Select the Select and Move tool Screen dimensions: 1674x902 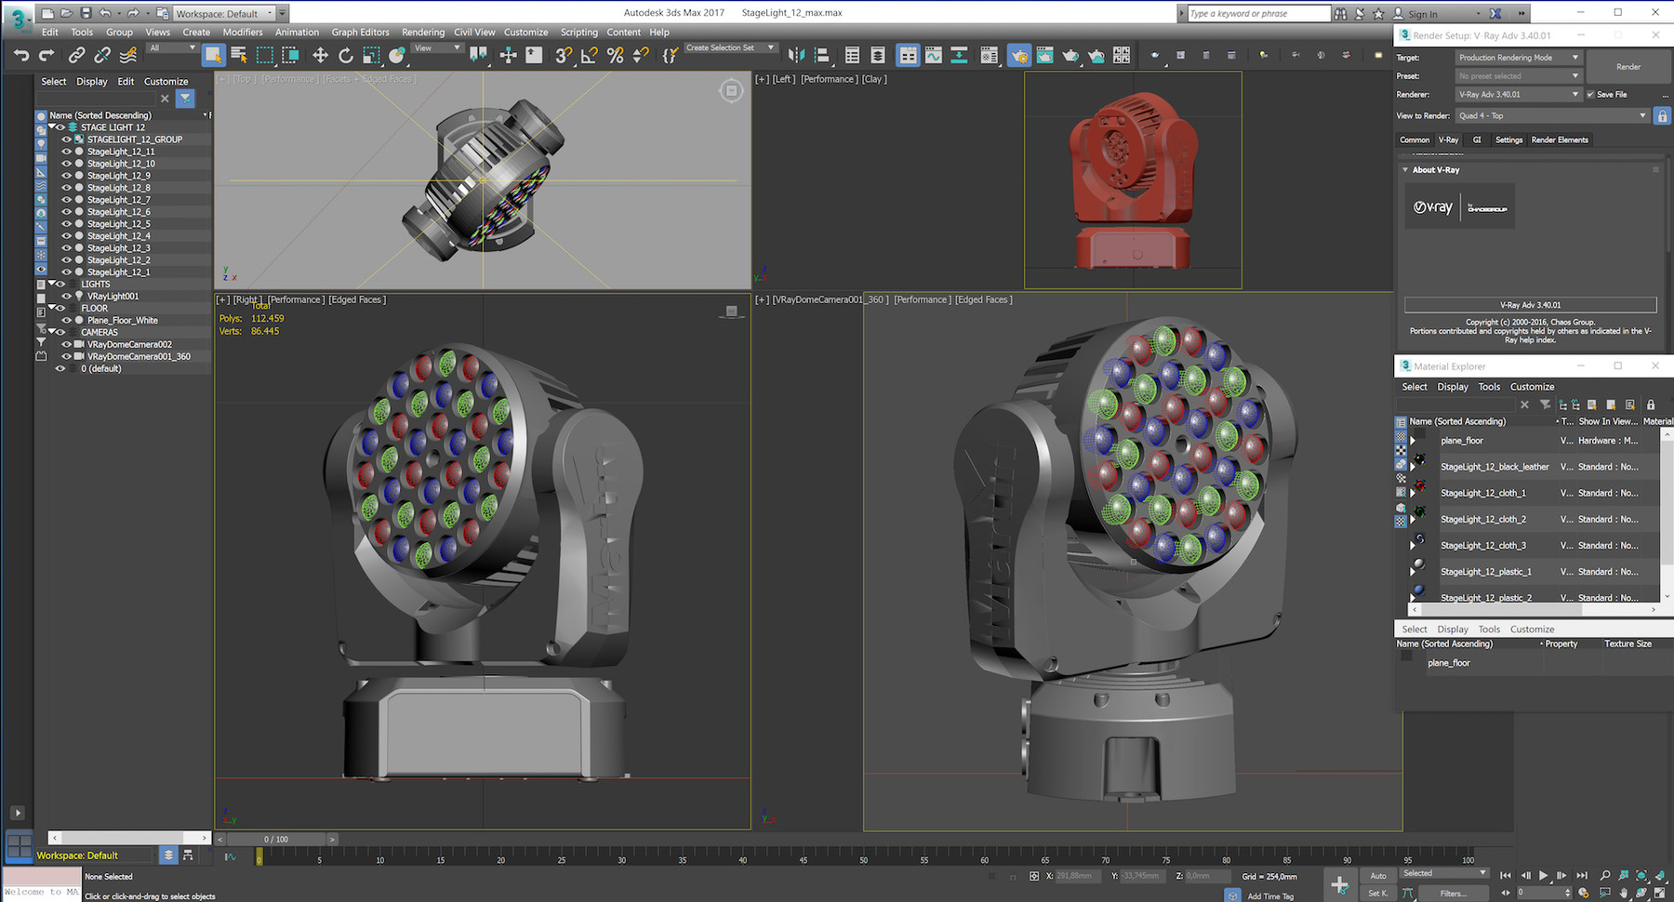coord(320,55)
